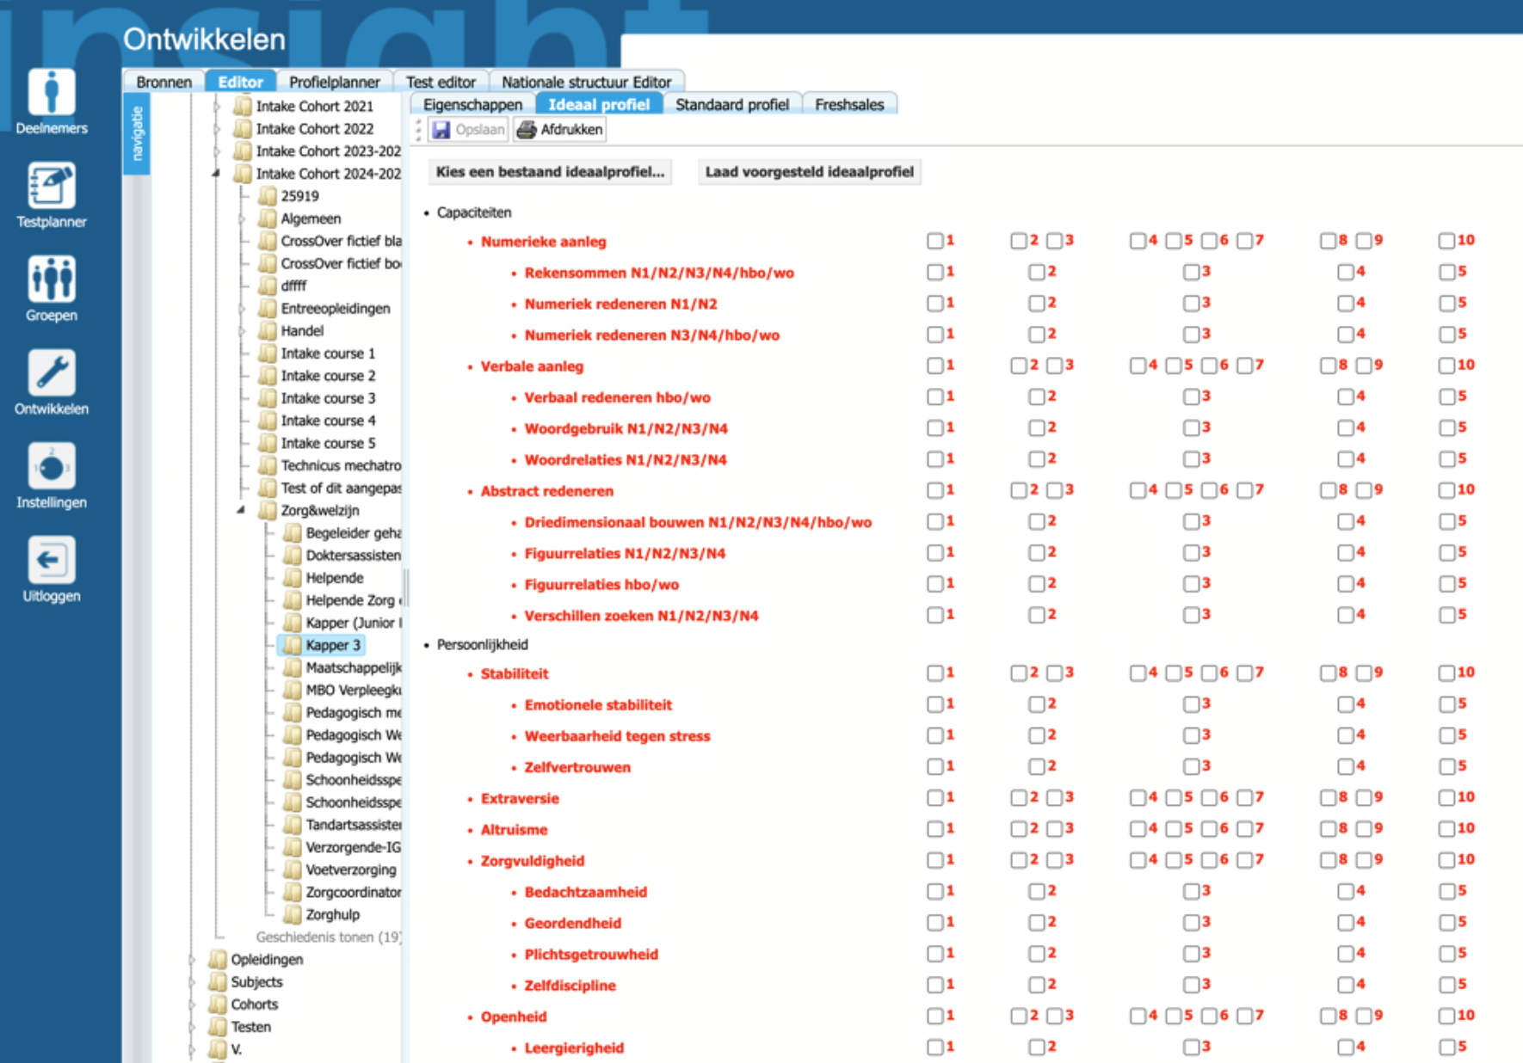
Task: Open the Testplanner icon
Action: pyautogui.click(x=52, y=186)
